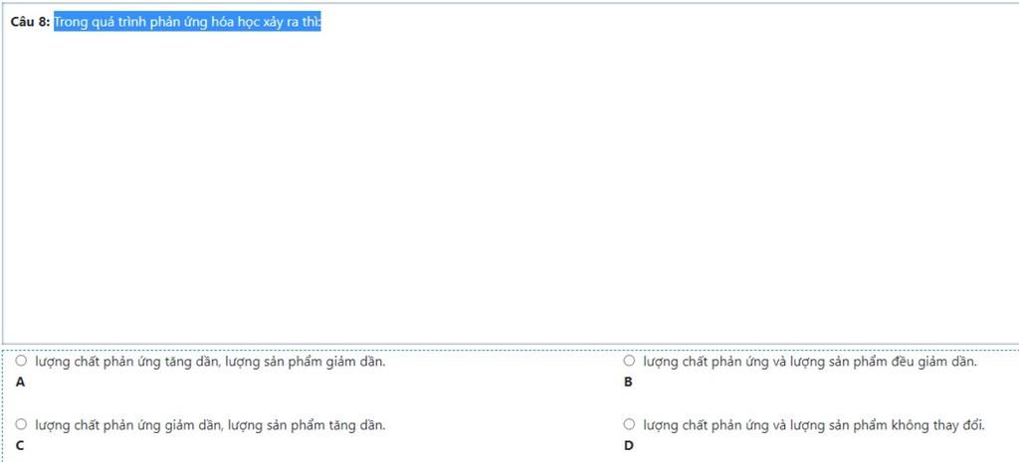Select radio for 'sản phẩm không thay đổi'
1019x462 pixels.
[x=629, y=424]
